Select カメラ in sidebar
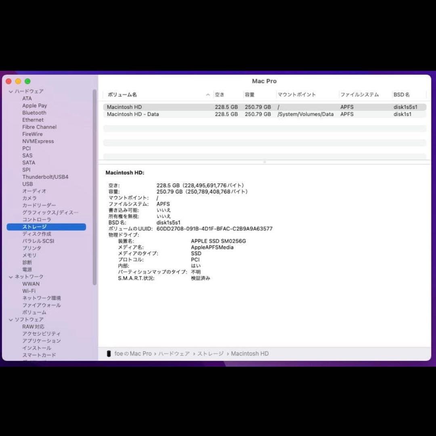Viewport: 436px width, 436px height. pyautogui.click(x=29, y=198)
